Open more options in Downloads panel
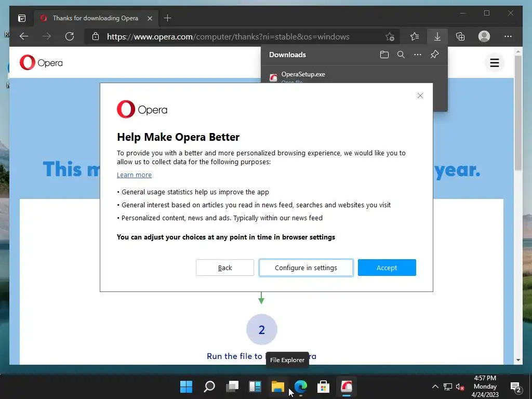Screen dimensions: 532x399 point(418,55)
